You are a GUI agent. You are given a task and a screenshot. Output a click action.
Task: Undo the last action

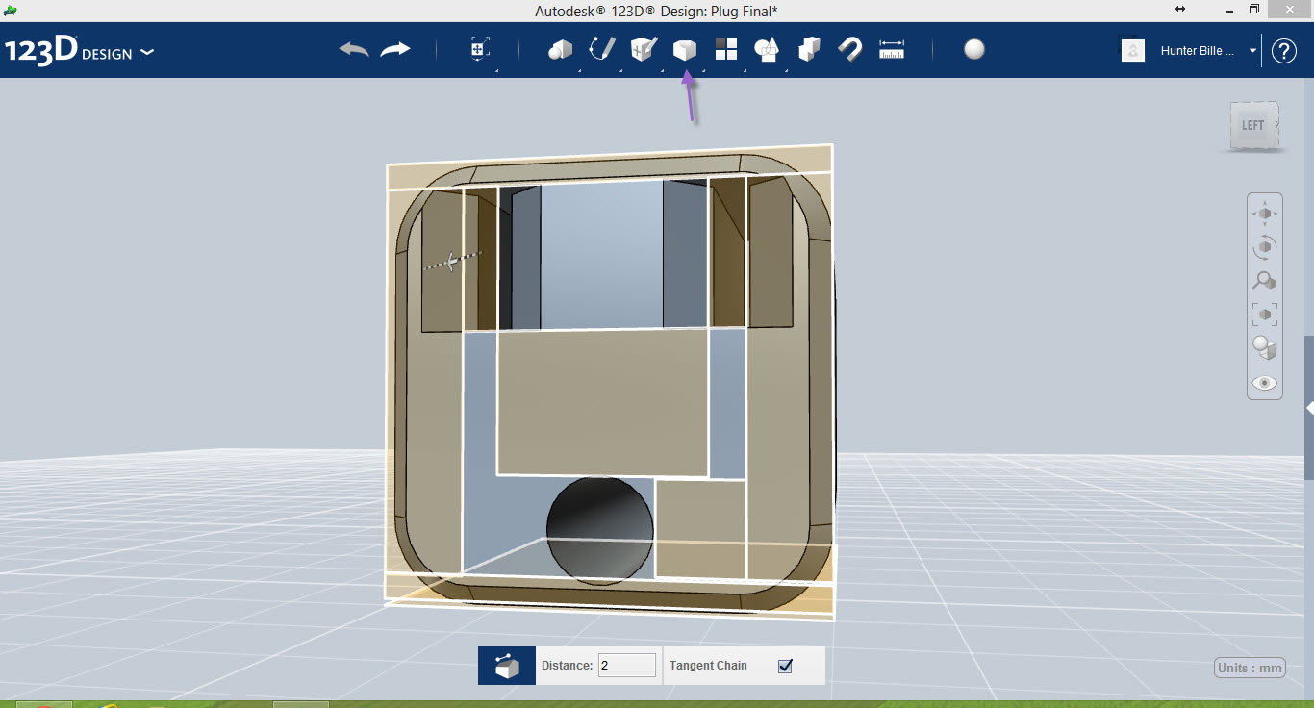tap(353, 50)
